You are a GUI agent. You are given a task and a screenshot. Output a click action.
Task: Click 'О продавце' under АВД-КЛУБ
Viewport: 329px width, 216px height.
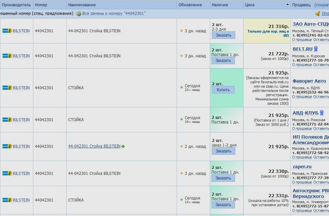[x=302, y=129]
